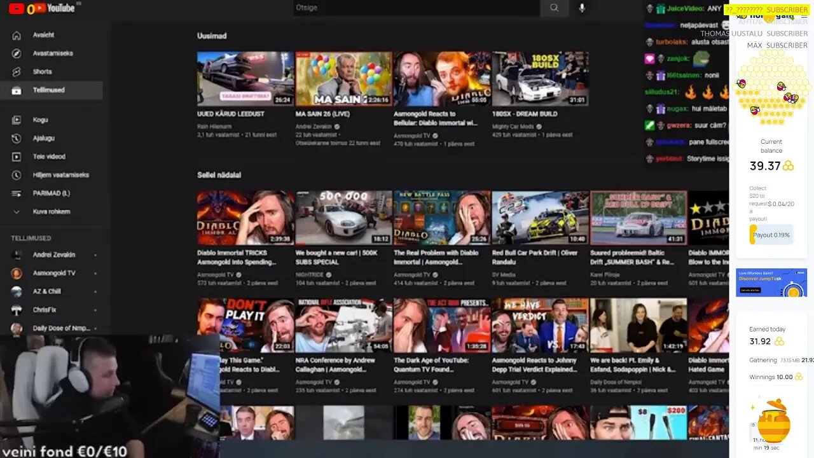Image resolution: width=814 pixels, height=458 pixels.
Task: Click the honey jar icon in Honeygain panel
Action: tap(774, 420)
